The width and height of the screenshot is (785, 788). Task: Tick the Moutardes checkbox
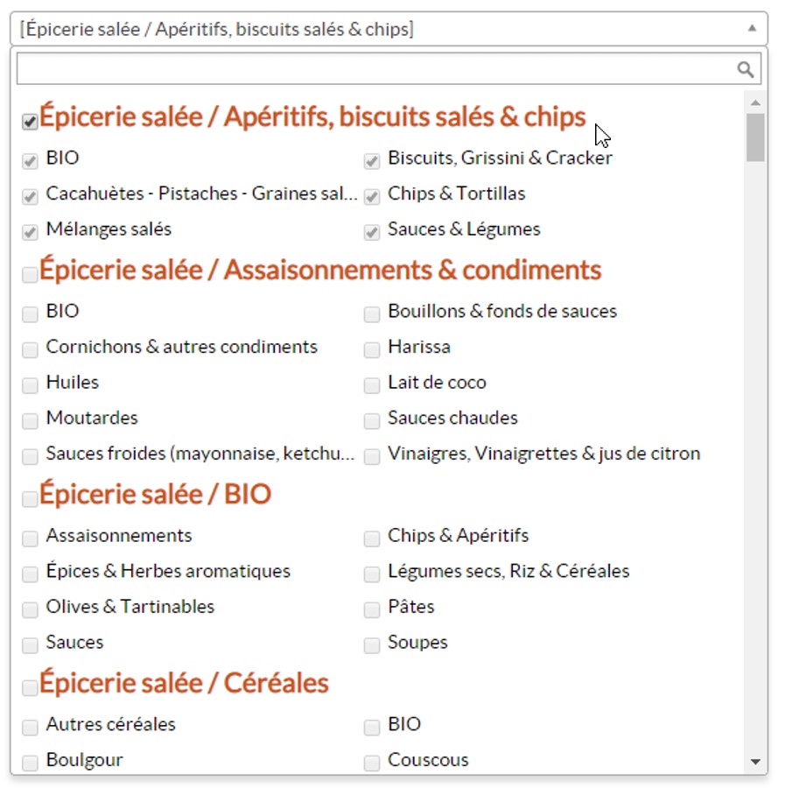(30, 420)
